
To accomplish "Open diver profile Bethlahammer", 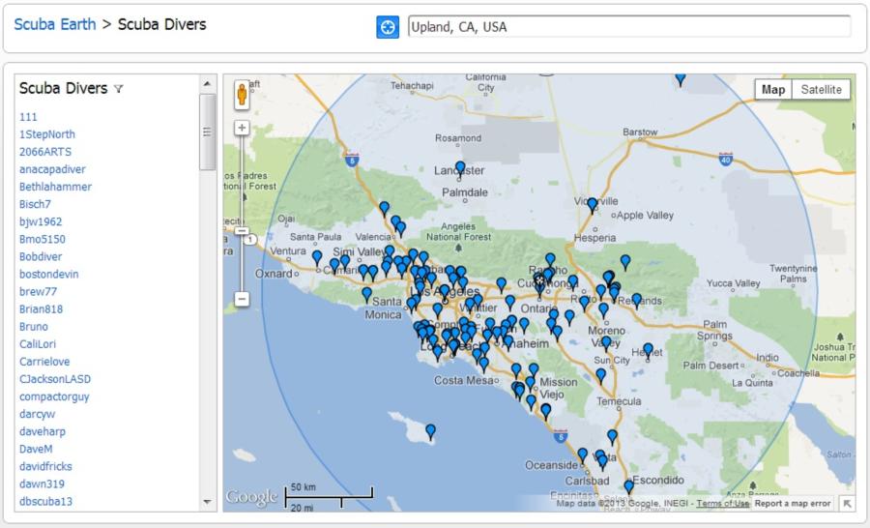I will point(55,187).
